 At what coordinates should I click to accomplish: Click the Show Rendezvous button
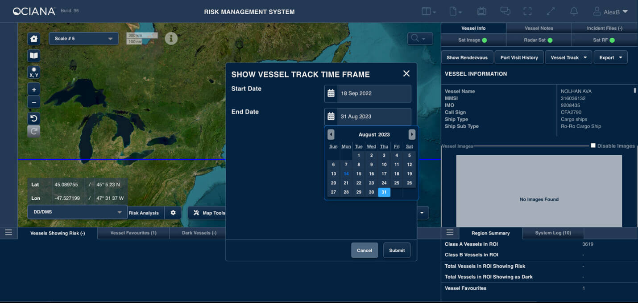pyautogui.click(x=467, y=57)
